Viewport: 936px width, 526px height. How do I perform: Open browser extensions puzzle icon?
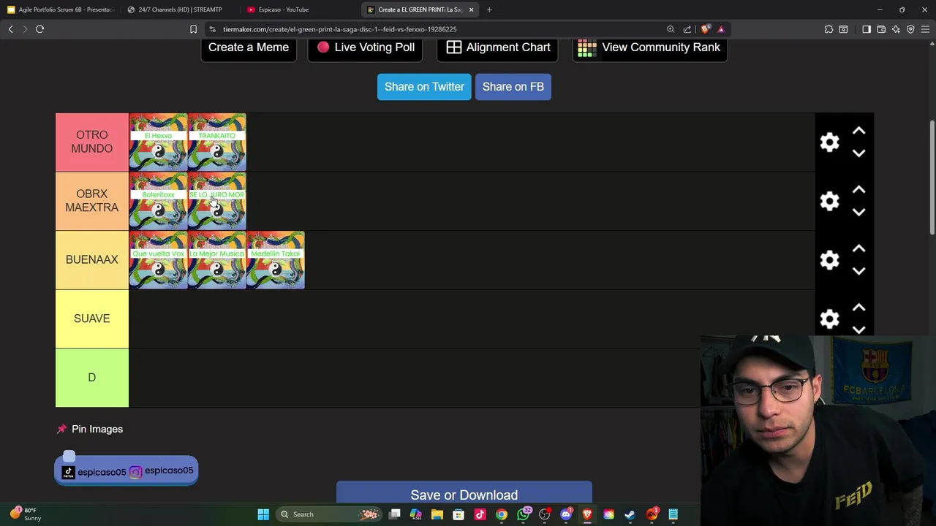[829, 29]
